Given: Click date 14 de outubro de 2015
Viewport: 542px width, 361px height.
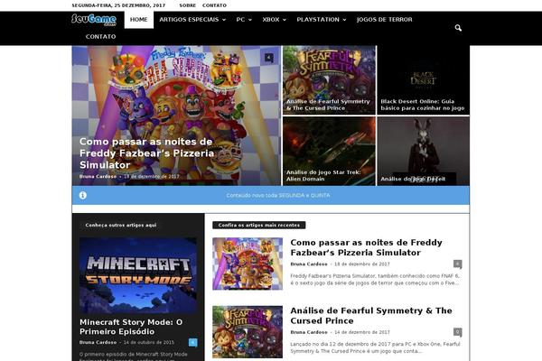Looking at the screenshot, I should click(149, 342).
